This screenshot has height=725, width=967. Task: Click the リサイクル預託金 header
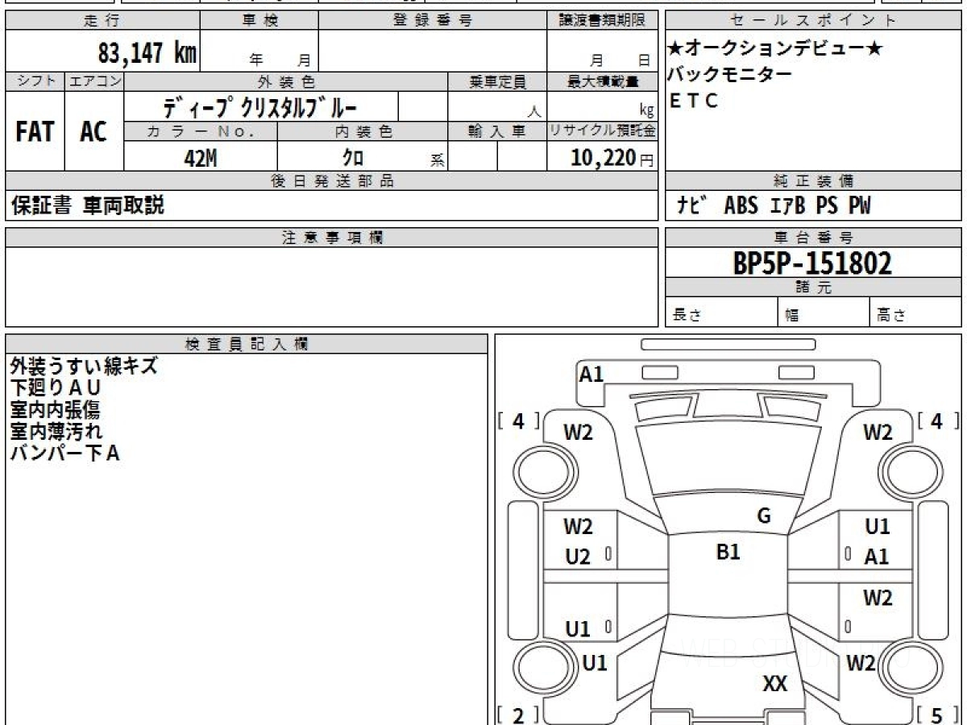603,131
